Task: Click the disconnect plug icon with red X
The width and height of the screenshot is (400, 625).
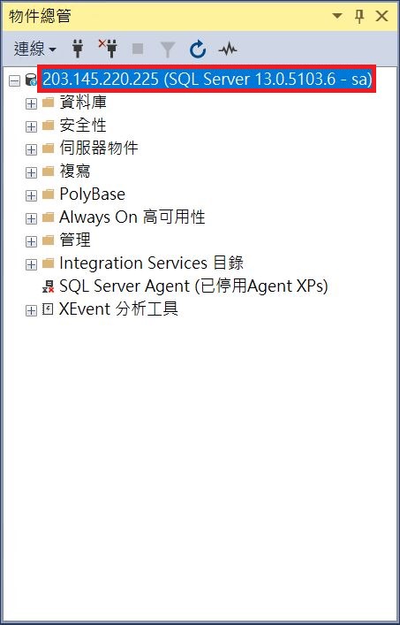Action: click(108, 49)
